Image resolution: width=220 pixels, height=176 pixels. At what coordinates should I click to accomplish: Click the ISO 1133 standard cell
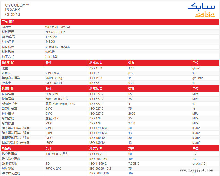click(x=96, y=78)
